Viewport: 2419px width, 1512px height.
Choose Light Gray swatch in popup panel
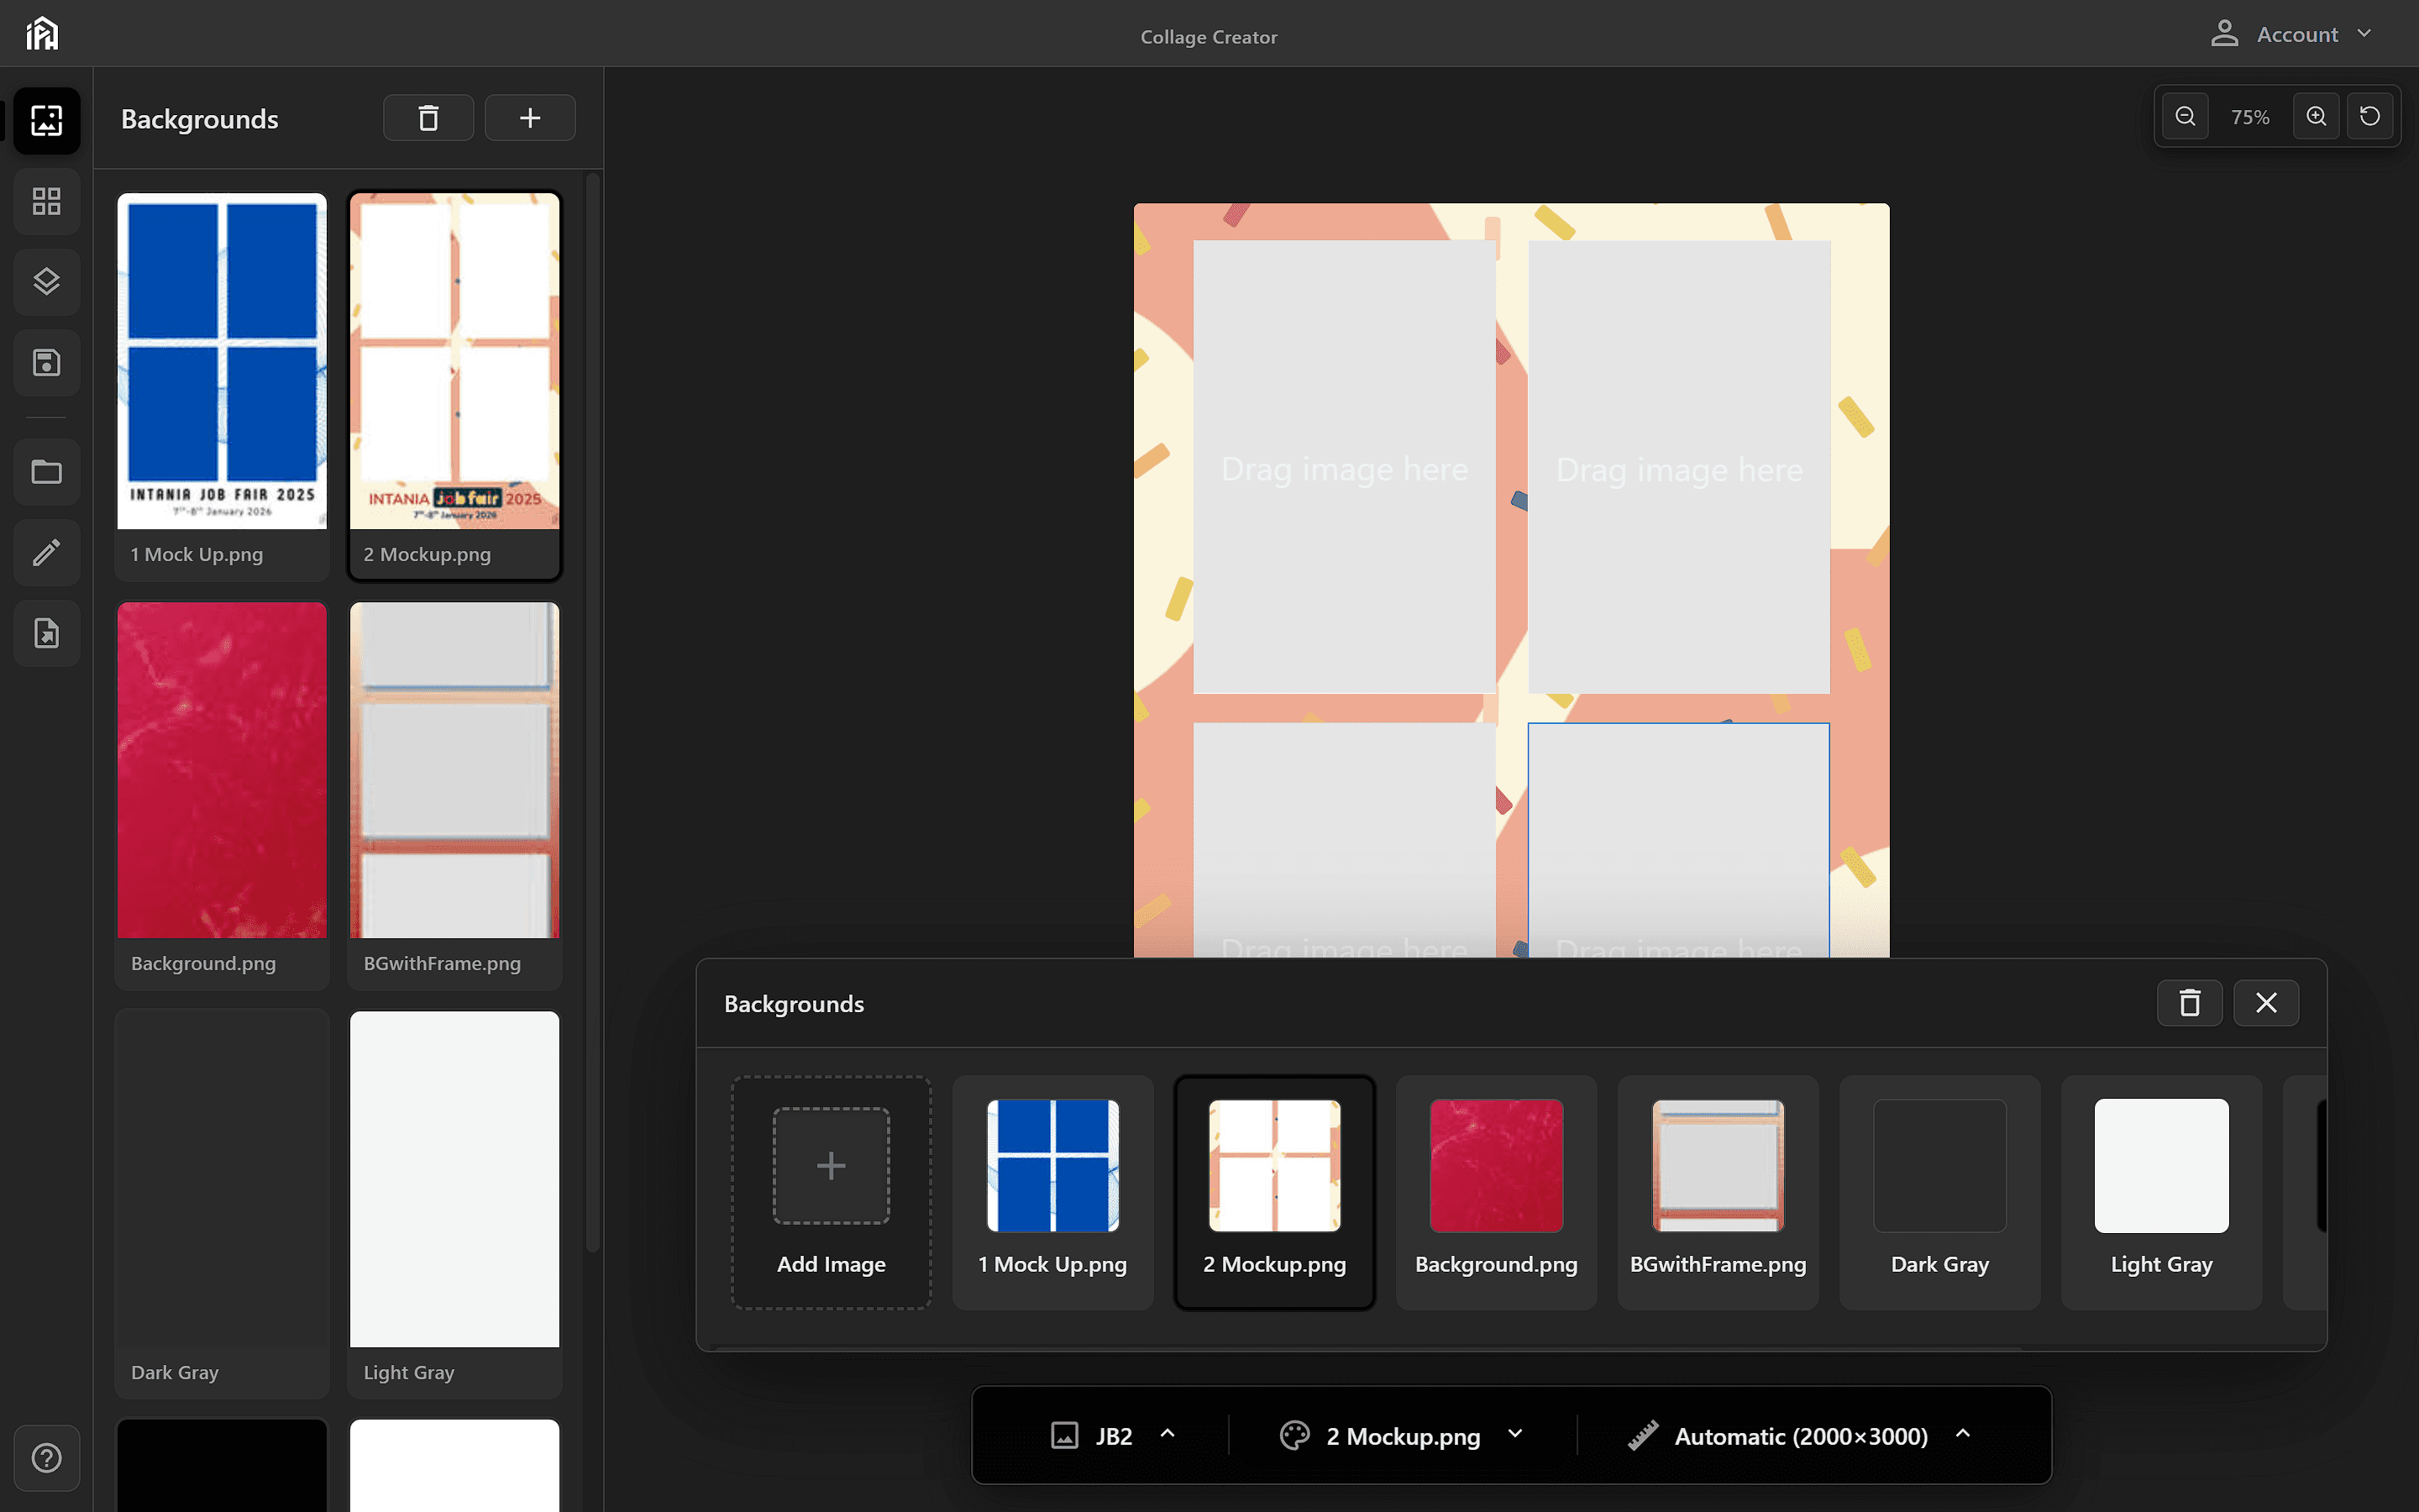coord(2162,1192)
